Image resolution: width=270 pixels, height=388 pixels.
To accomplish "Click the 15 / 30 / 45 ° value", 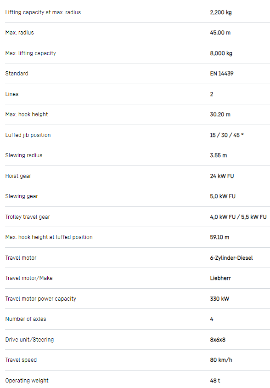I will (x=227, y=135).
